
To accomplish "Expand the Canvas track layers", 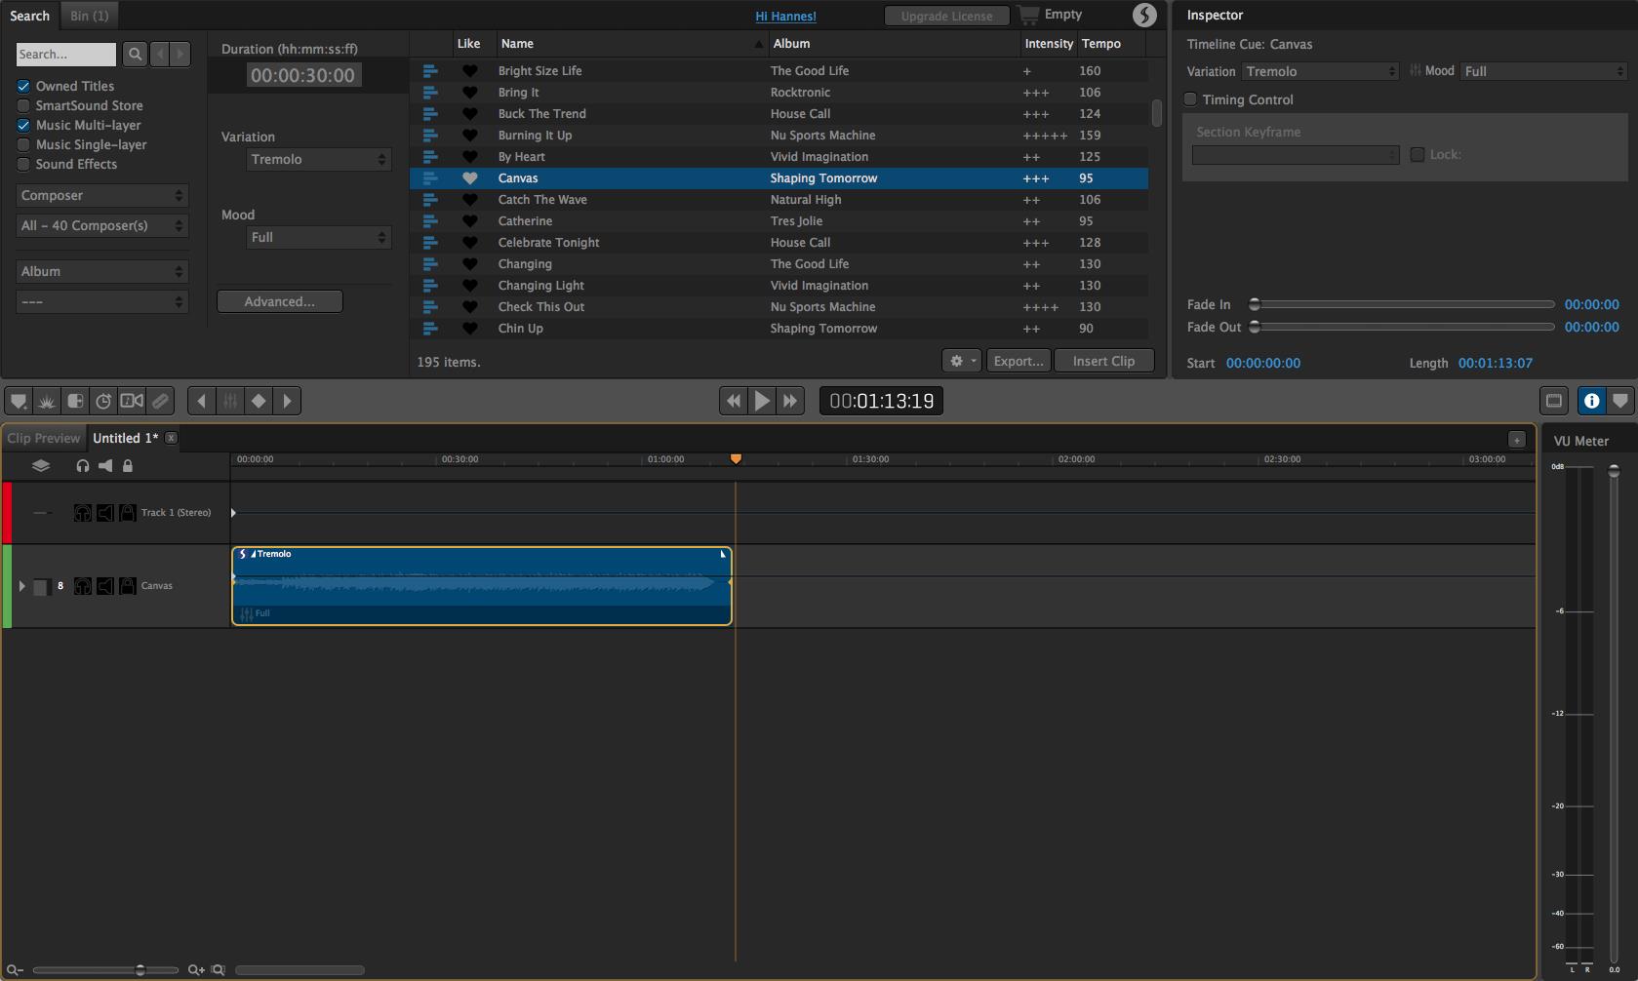I will coord(21,586).
